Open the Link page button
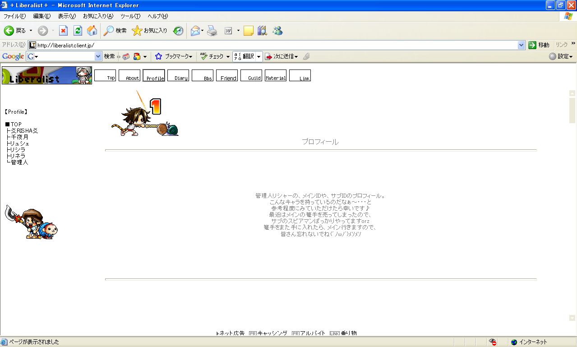Image resolution: width=577 pixels, height=347 pixels. [300, 75]
